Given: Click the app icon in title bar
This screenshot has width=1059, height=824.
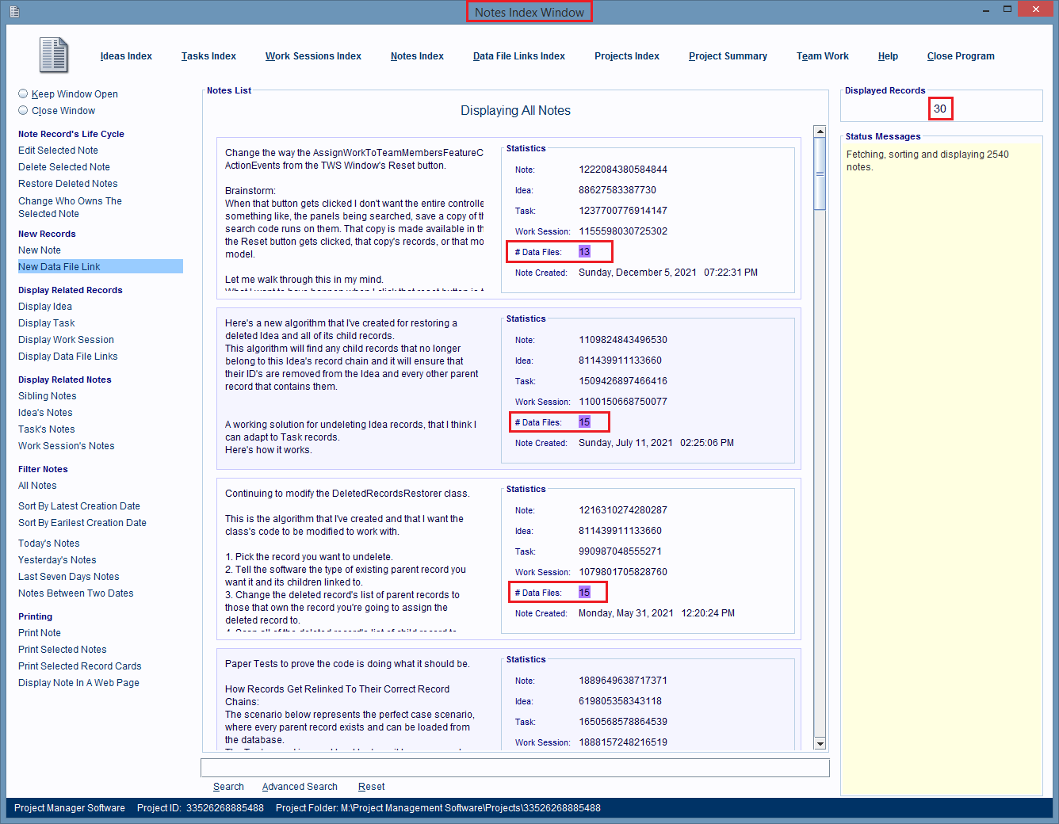Looking at the screenshot, I should [x=14, y=11].
